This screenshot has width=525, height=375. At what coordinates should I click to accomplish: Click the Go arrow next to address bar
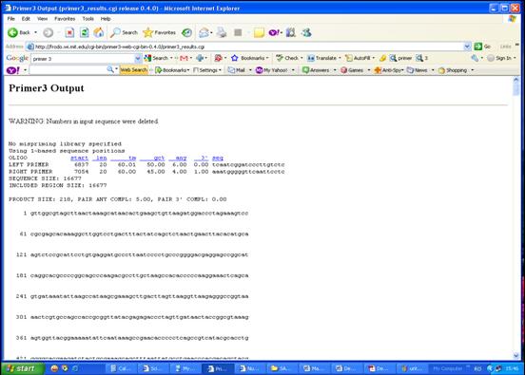pyautogui.click(x=482, y=47)
